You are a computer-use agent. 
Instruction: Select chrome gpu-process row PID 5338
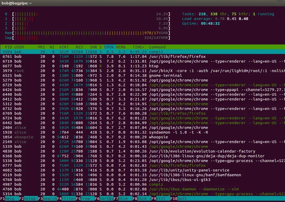click(x=142, y=161)
